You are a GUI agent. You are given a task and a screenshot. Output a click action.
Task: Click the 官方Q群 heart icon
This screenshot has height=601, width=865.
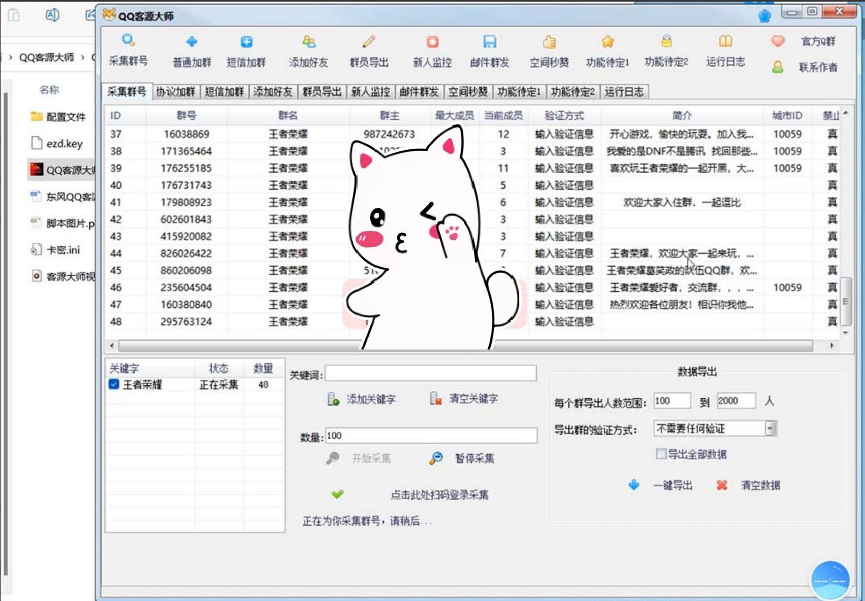point(778,41)
